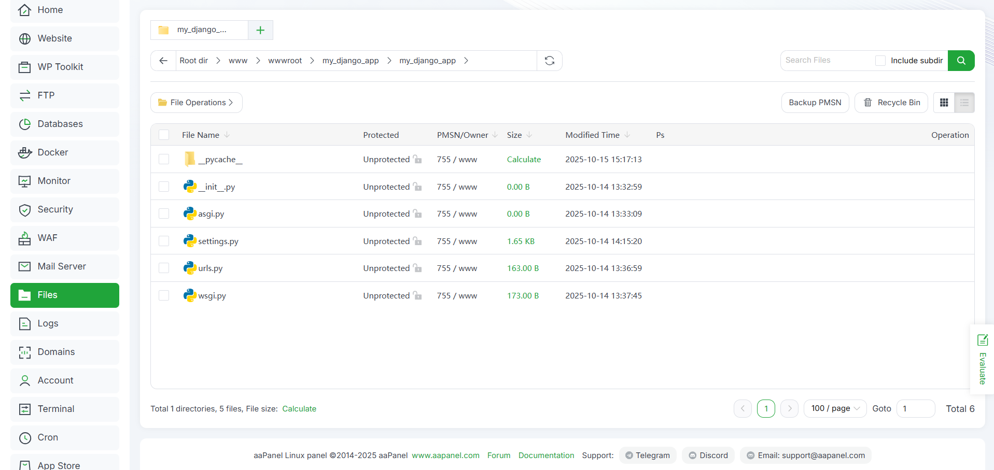This screenshot has height=470, width=994.
Task: Open the Security sidebar menu
Action: tap(65, 209)
